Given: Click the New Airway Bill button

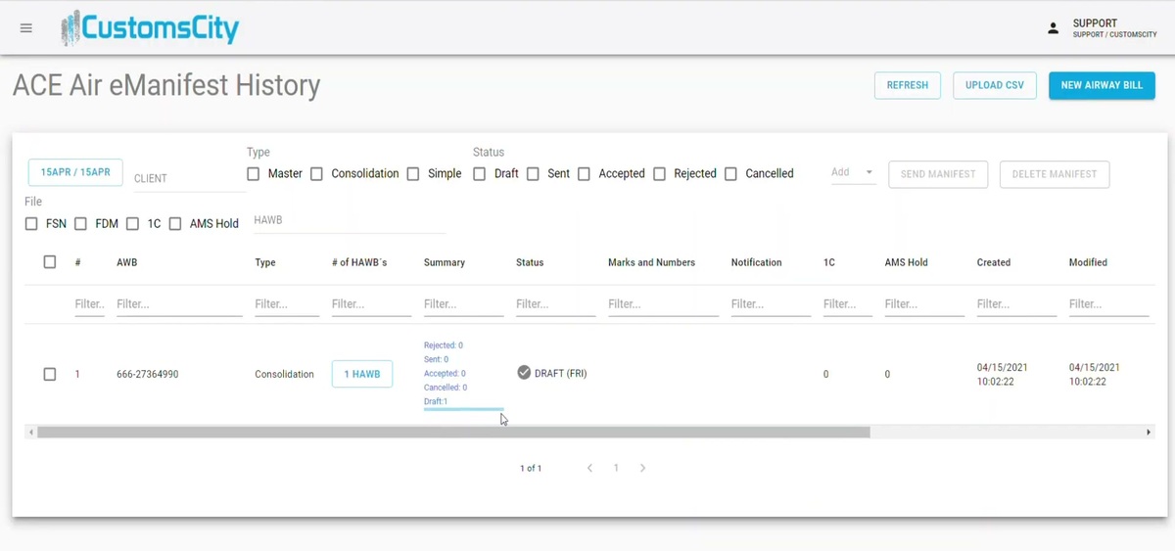Looking at the screenshot, I should coord(1102,85).
